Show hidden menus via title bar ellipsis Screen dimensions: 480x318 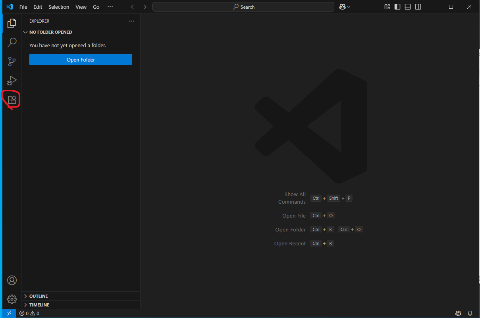[110, 7]
